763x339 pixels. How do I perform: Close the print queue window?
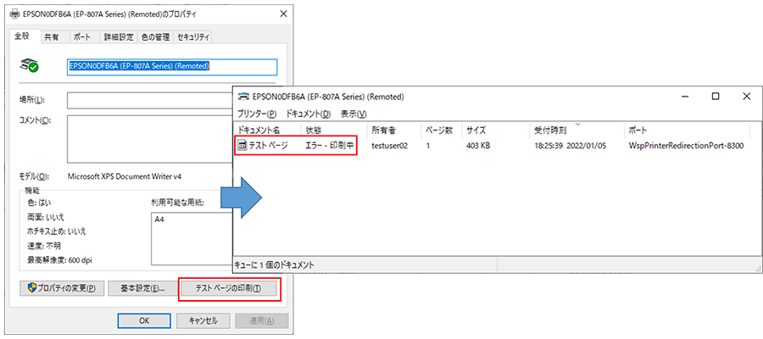746,97
